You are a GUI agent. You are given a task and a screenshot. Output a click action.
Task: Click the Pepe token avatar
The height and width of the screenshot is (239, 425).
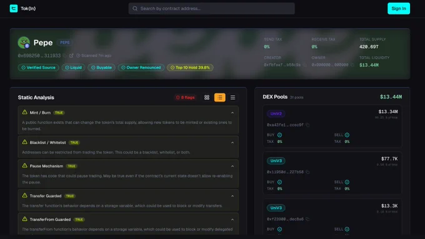(x=24, y=42)
